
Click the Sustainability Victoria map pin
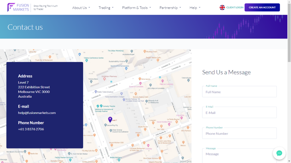127,61
